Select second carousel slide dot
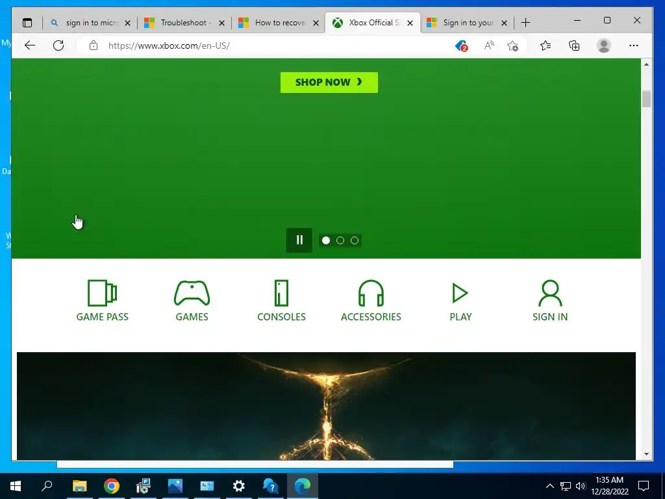665x499 pixels. tap(340, 240)
